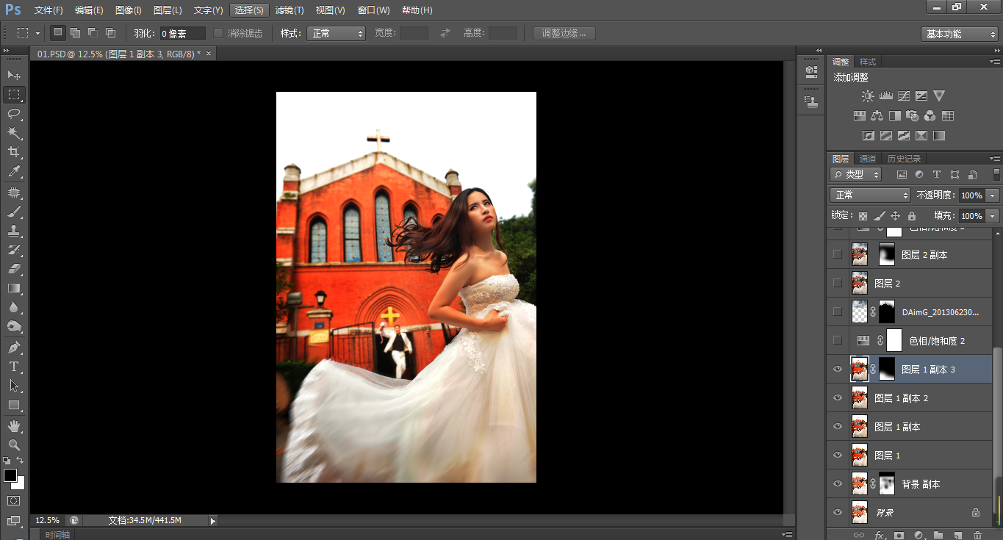This screenshot has width=1003, height=540.
Task: Select the Move tool
Action: coord(14,75)
